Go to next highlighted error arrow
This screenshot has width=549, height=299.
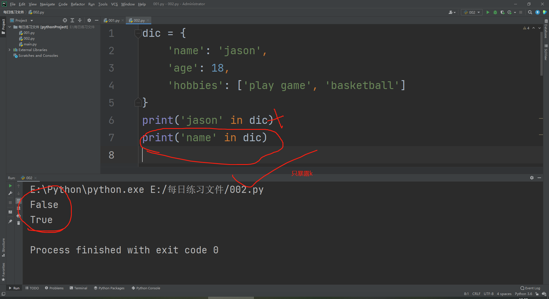pyautogui.click(x=540, y=28)
